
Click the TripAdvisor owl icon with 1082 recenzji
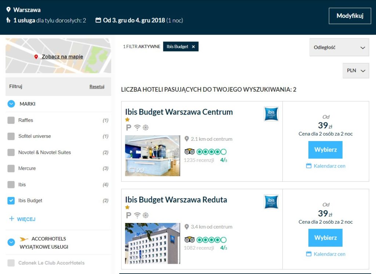click(x=189, y=239)
